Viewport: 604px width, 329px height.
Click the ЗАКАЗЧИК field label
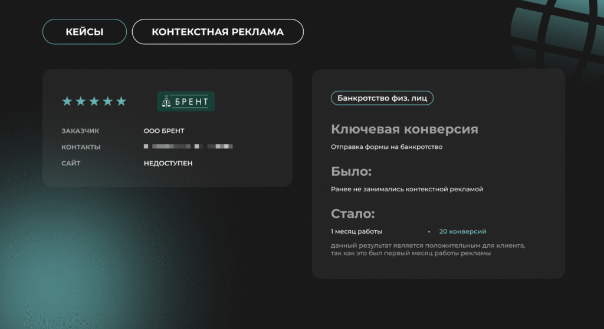(81, 131)
